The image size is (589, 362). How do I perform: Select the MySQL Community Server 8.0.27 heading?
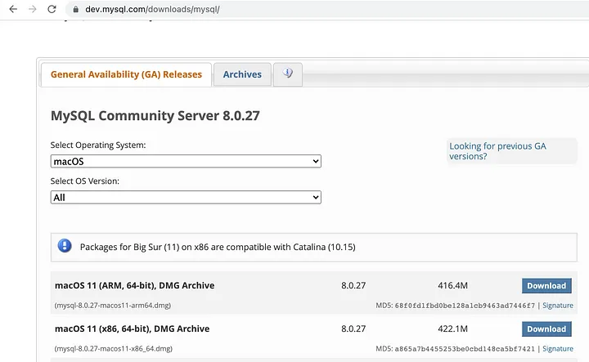click(x=155, y=115)
